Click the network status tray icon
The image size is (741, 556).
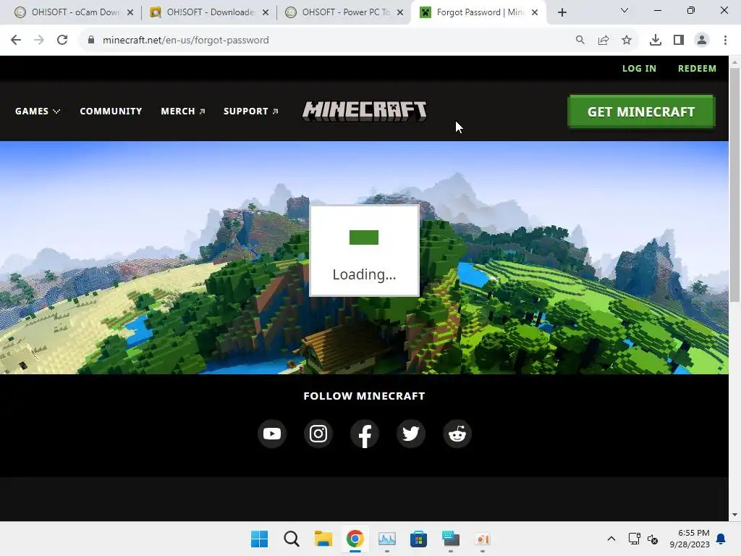coord(634,539)
